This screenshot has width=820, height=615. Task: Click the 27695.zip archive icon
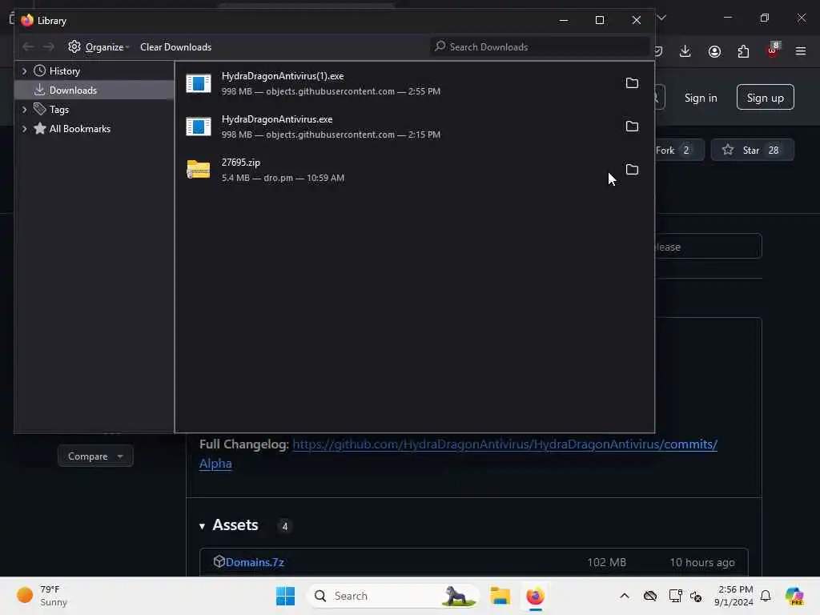coord(199,170)
